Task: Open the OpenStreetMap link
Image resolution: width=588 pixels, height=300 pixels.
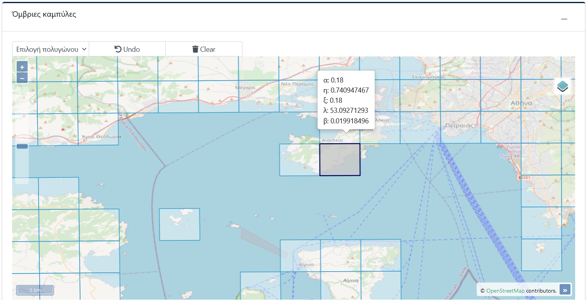Action: [x=505, y=291]
